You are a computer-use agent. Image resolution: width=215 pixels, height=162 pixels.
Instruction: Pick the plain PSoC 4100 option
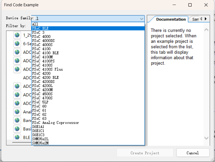pyautogui.click(x=88, y=49)
